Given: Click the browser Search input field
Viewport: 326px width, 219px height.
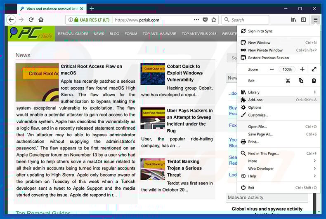Looking at the screenshot, I should tap(246, 20).
